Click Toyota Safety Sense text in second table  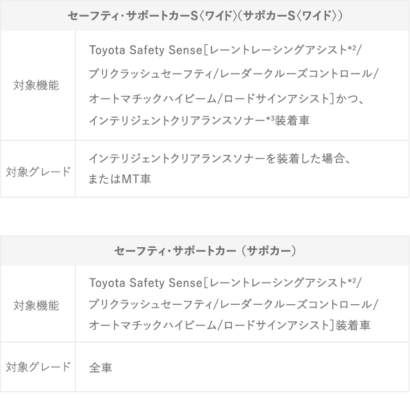146,282
